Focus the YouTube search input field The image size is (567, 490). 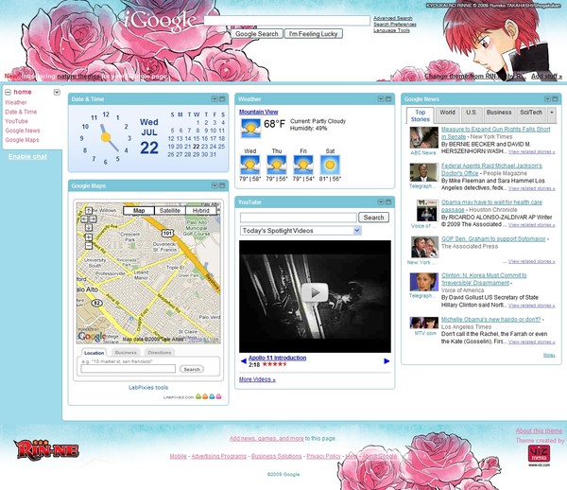[299, 218]
